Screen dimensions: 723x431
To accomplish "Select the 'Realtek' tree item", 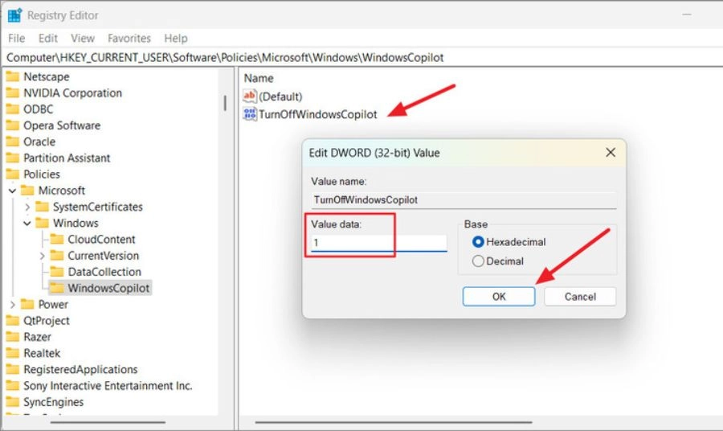I will click(42, 353).
